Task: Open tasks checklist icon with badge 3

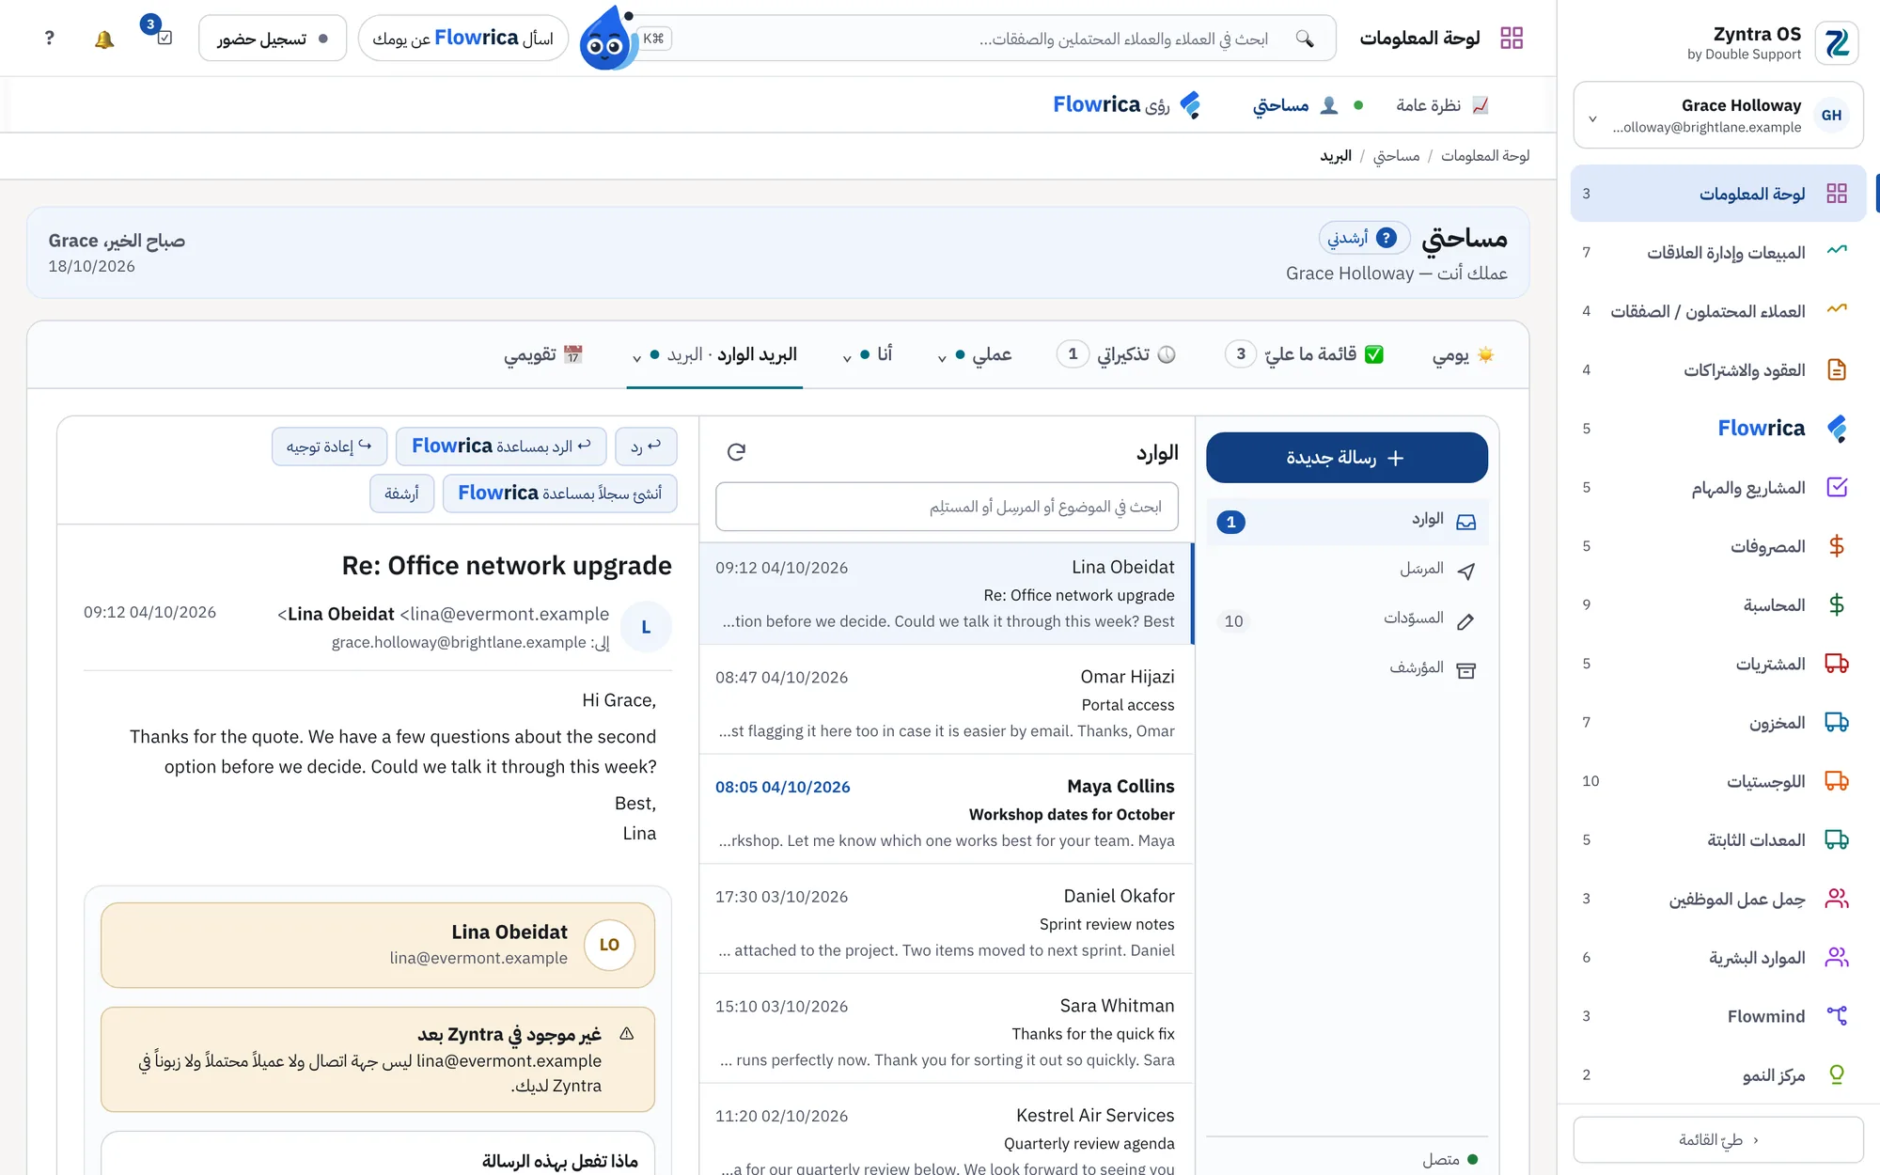Action: coord(164,38)
